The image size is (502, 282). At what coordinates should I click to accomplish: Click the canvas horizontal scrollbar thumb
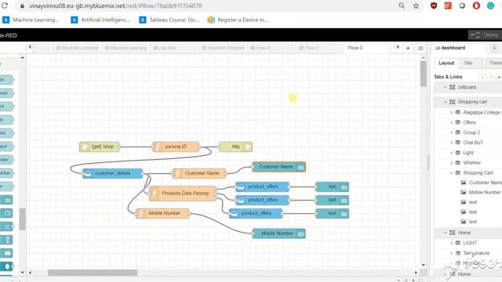coord(93,273)
